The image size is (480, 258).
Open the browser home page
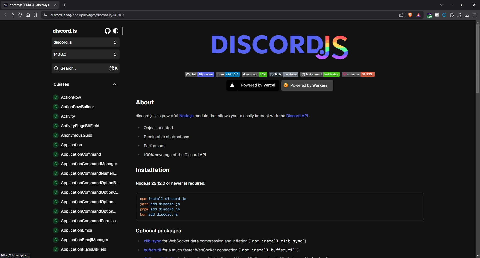28,15
